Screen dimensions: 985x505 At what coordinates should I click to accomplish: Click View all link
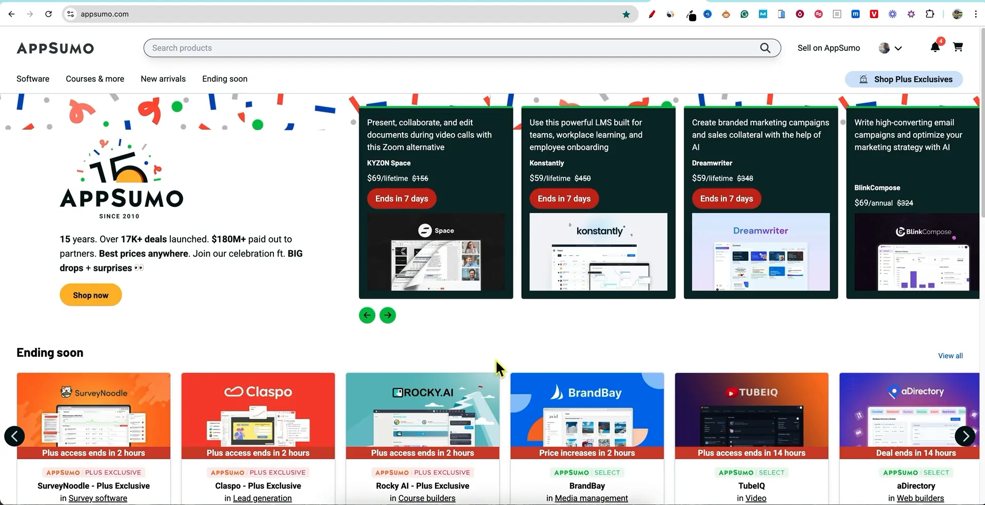[950, 356]
